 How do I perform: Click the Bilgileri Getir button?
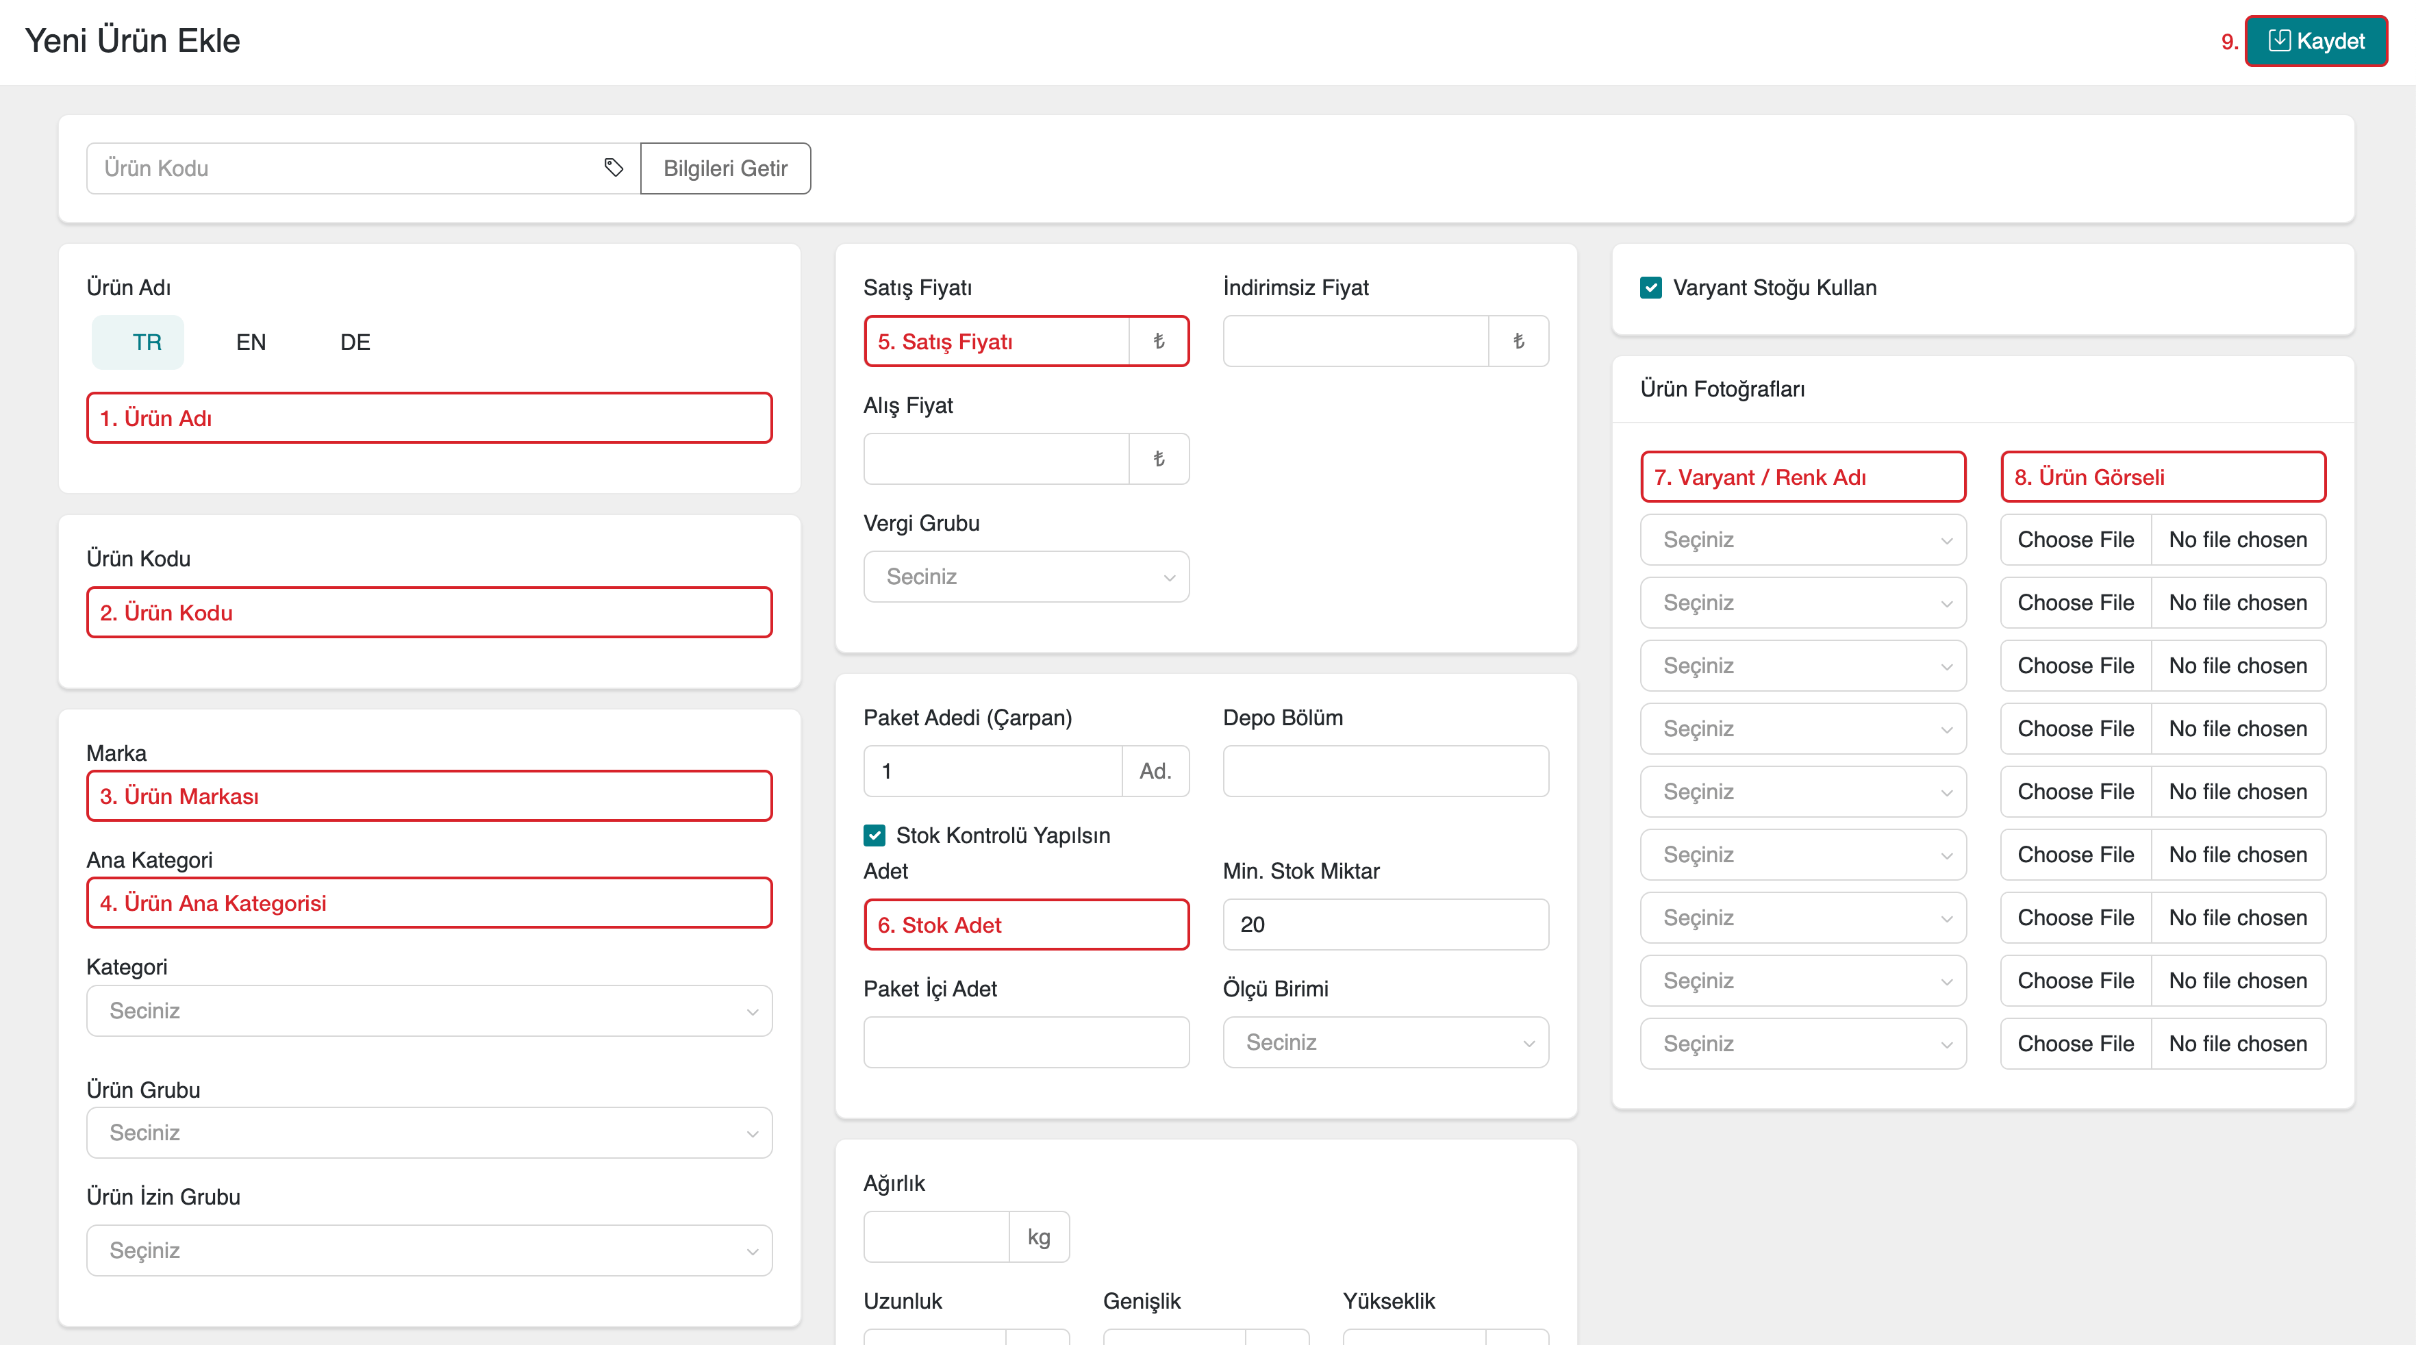[x=725, y=168]
